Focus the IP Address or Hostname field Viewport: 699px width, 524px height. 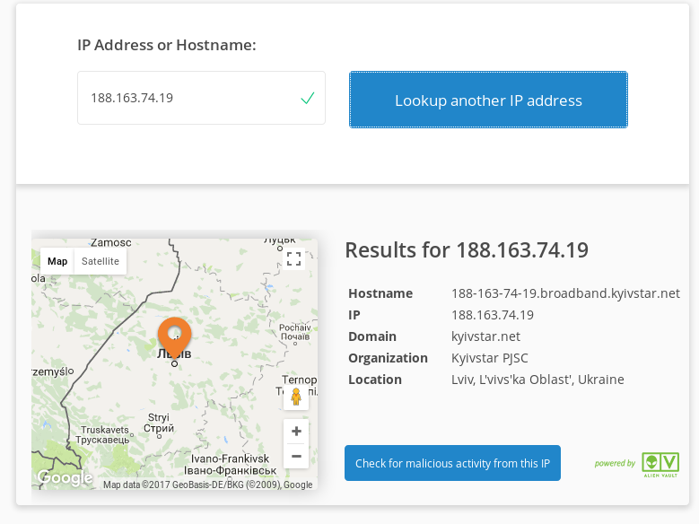201,98
